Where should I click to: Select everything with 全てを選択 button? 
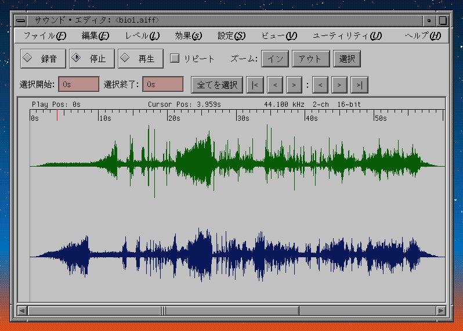pos(217,85)
